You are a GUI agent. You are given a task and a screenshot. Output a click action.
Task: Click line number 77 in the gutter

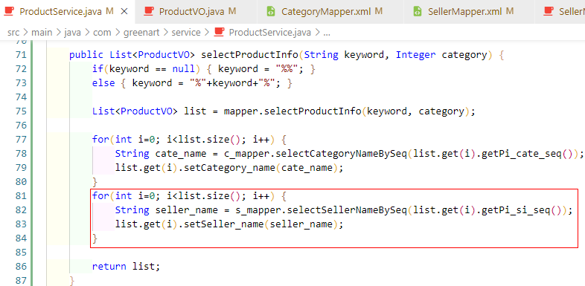click(22, 139)
